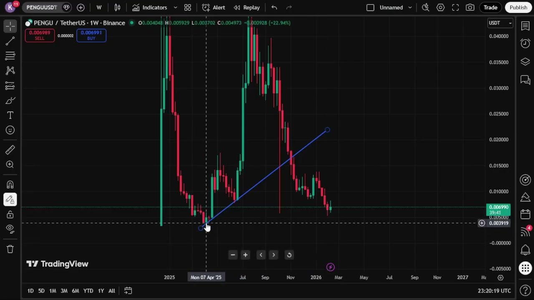
Task: Open the W time interval selector
Action: click(99, 7)
